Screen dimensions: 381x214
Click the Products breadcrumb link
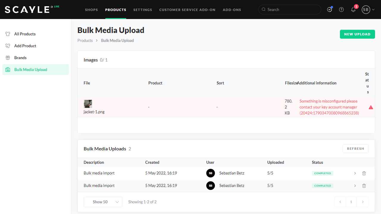pyautogui.click(x=85, y=40)
